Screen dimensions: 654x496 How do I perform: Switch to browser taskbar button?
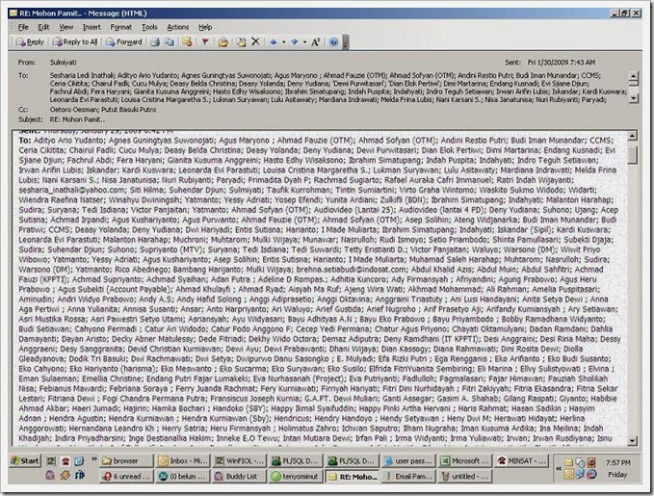[126, 460]
